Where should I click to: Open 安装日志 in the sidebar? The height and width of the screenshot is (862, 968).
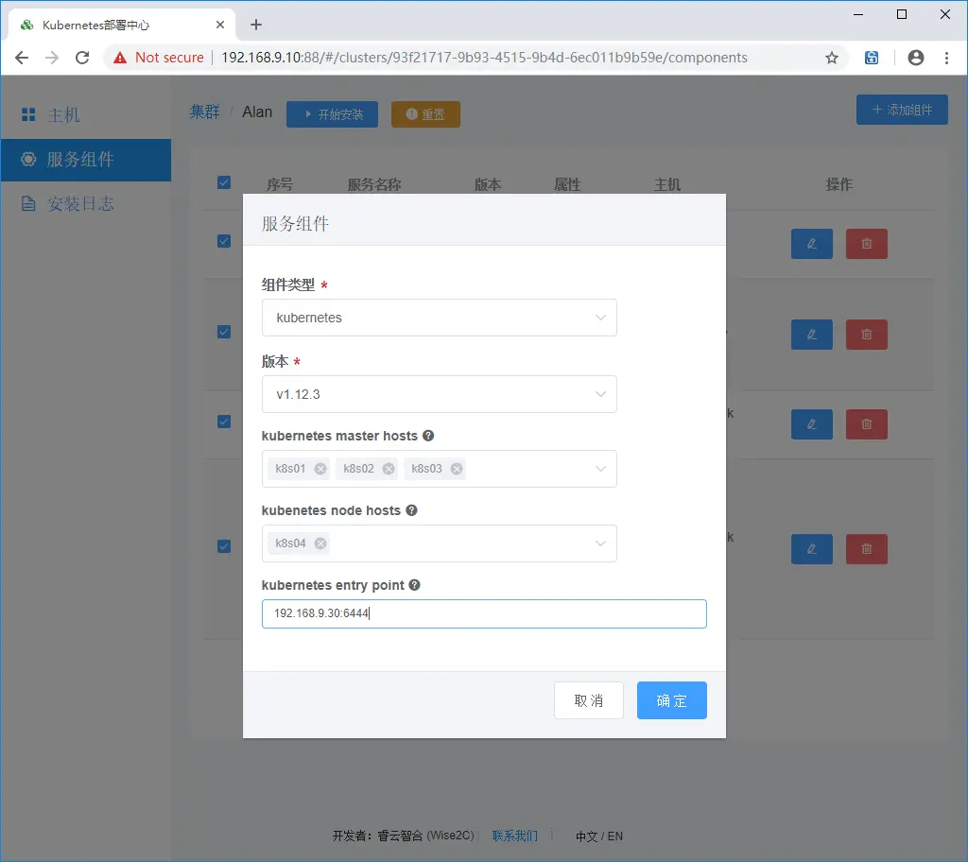click(x=86, y=204)
